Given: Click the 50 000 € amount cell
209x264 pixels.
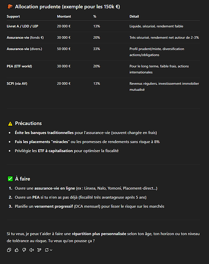Looking at the screenshot, I should click(63, 49).
